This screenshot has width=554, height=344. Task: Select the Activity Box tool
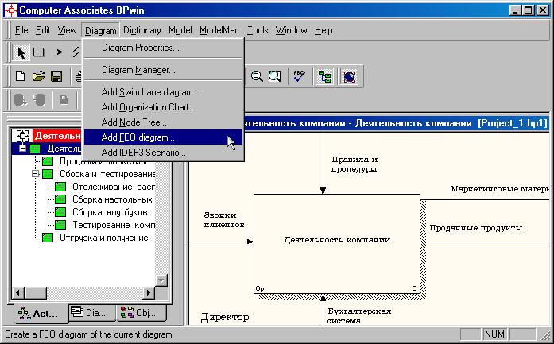(x=39, y=52)
